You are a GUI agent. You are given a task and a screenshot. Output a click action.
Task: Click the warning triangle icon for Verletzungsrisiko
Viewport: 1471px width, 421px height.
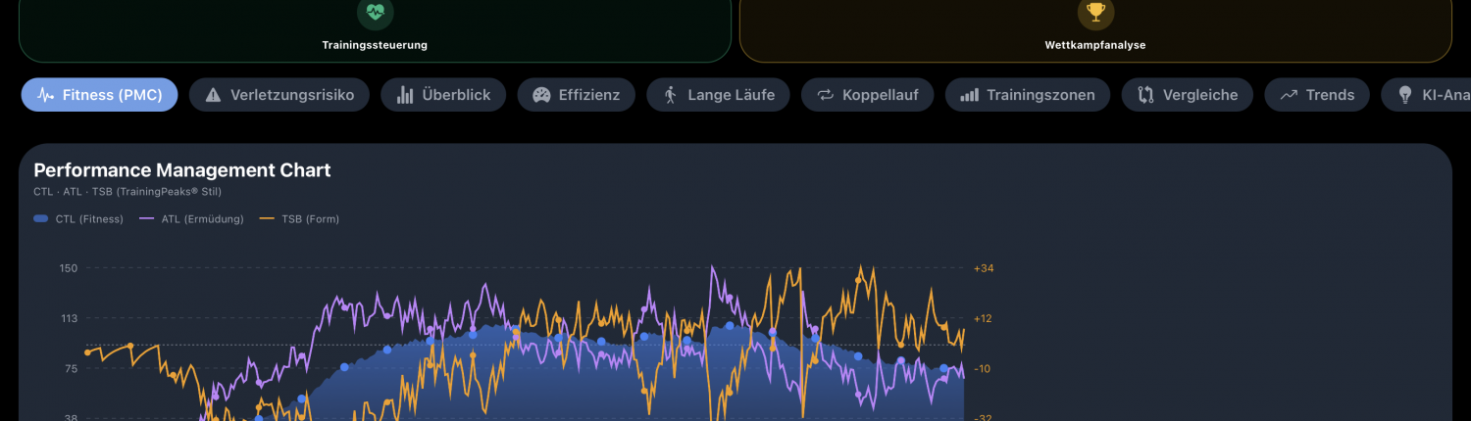pyautogui.click(x=213, y=95)
